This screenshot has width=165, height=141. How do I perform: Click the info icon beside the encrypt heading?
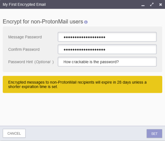pyautogui.click(x=86, y=22)
